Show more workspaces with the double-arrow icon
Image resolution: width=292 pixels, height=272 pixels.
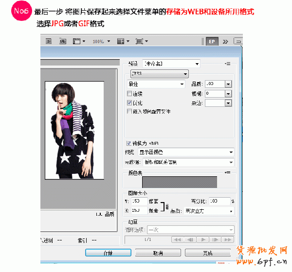pos(224,42)
